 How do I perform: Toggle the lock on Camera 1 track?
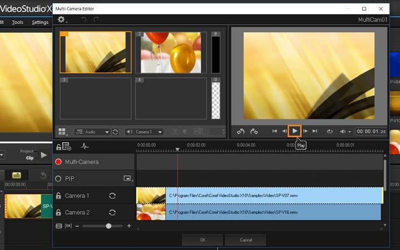point(58,196)
